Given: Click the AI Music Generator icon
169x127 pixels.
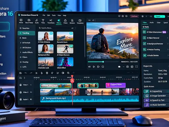Looking at the screenshot, I should (x=147, y=105).
